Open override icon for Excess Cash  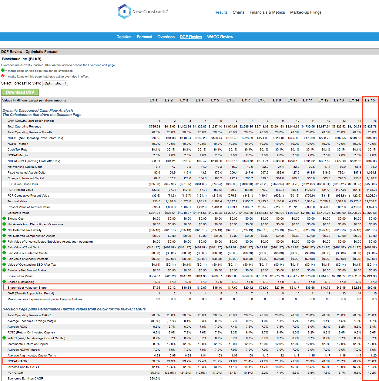(4, 218)
